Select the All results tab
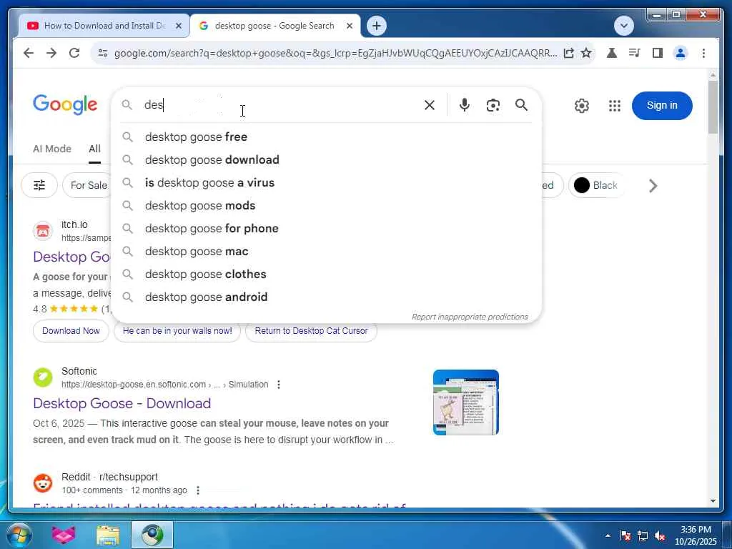732x549 pixels. point(95,149)
